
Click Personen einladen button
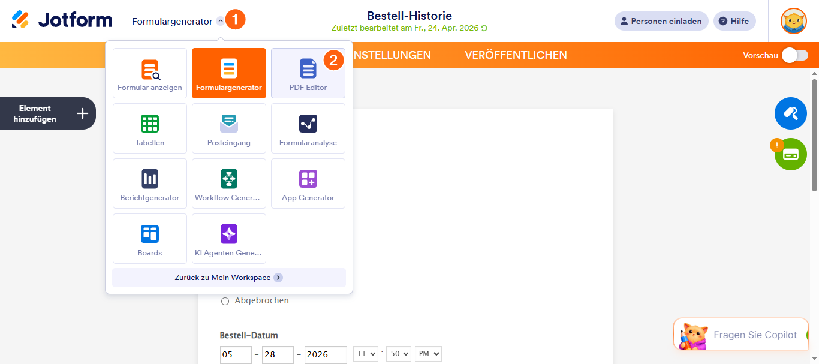pos(661,21)
